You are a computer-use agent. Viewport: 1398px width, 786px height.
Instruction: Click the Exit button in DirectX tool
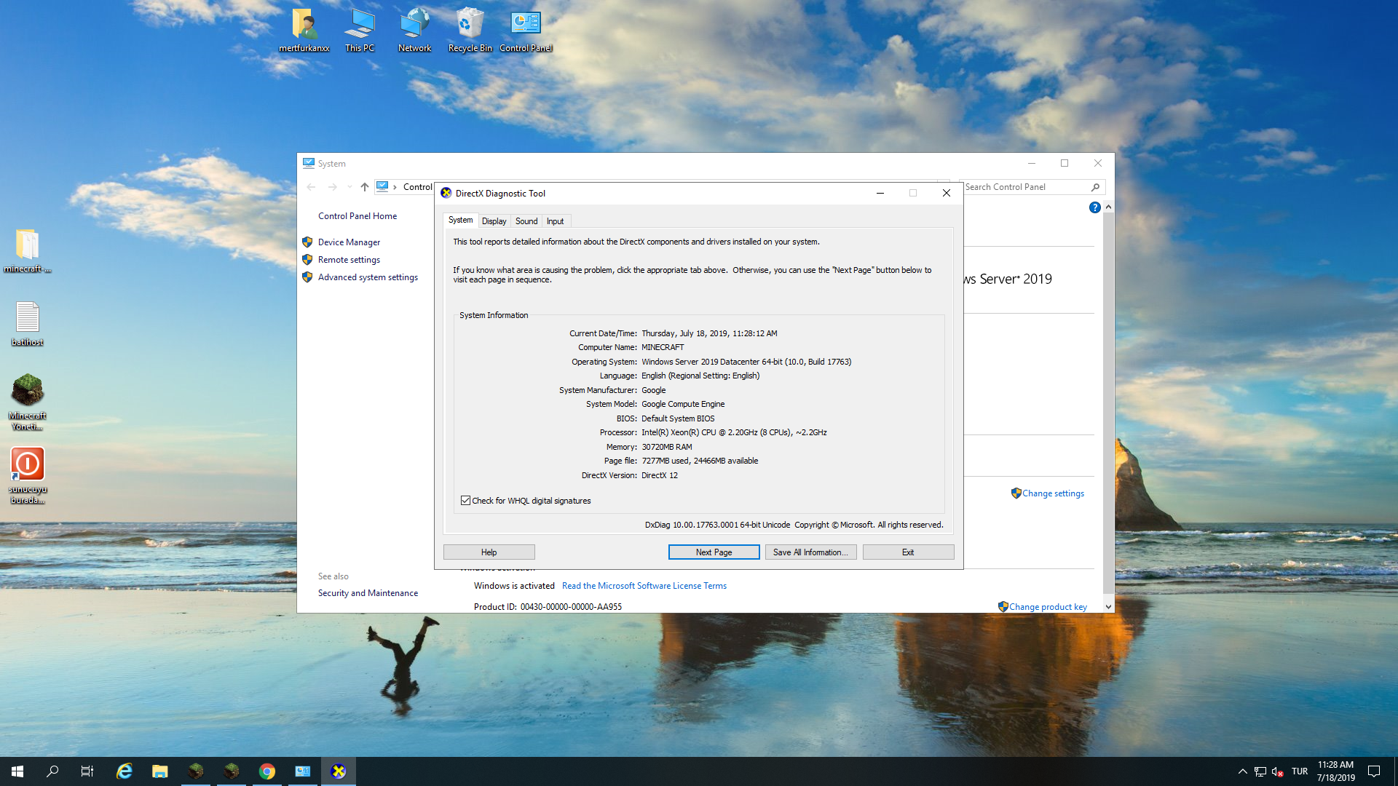click(x=908, y=552)
